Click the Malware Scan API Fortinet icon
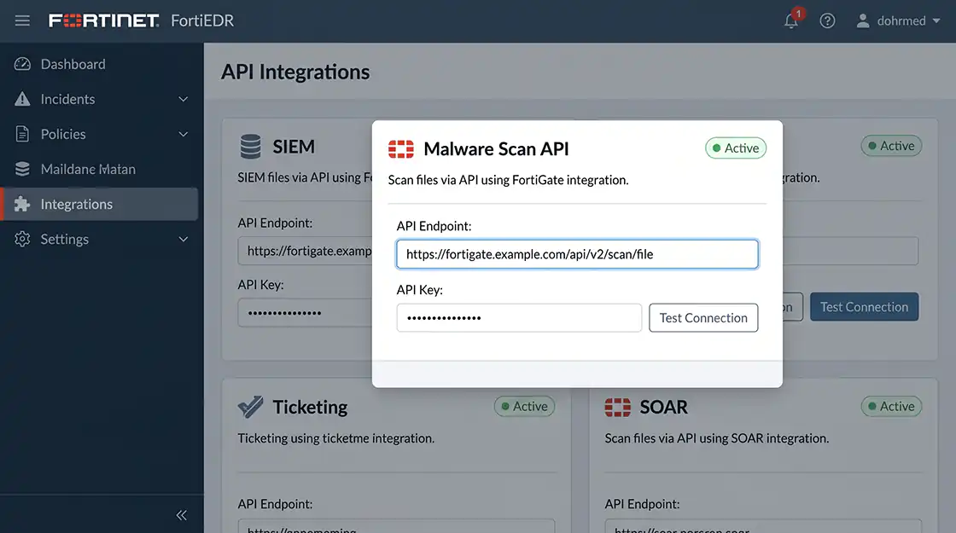The width and height of the screenshot is (956, 533). 401,148
